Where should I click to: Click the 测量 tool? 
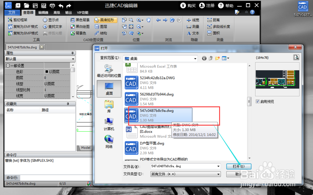193,26
